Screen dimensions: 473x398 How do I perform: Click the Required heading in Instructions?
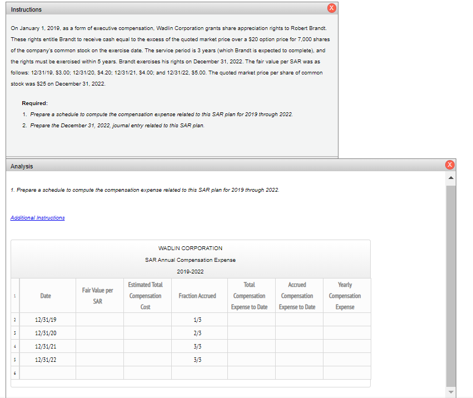pos(34,103)
